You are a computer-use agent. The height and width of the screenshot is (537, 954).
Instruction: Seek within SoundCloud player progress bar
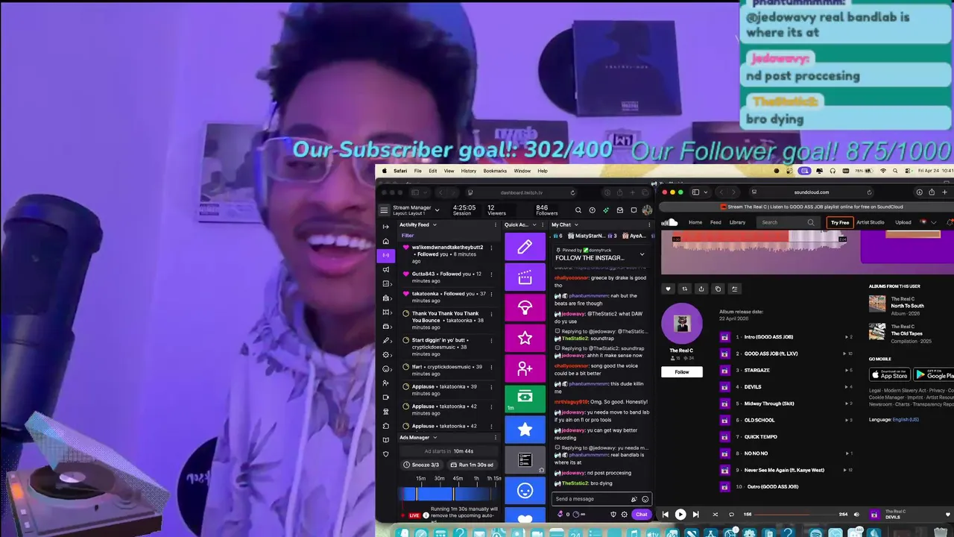coord(795,514)
